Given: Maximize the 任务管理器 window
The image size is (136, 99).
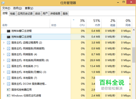Looking at the screenshot, I should click(123, 2).
